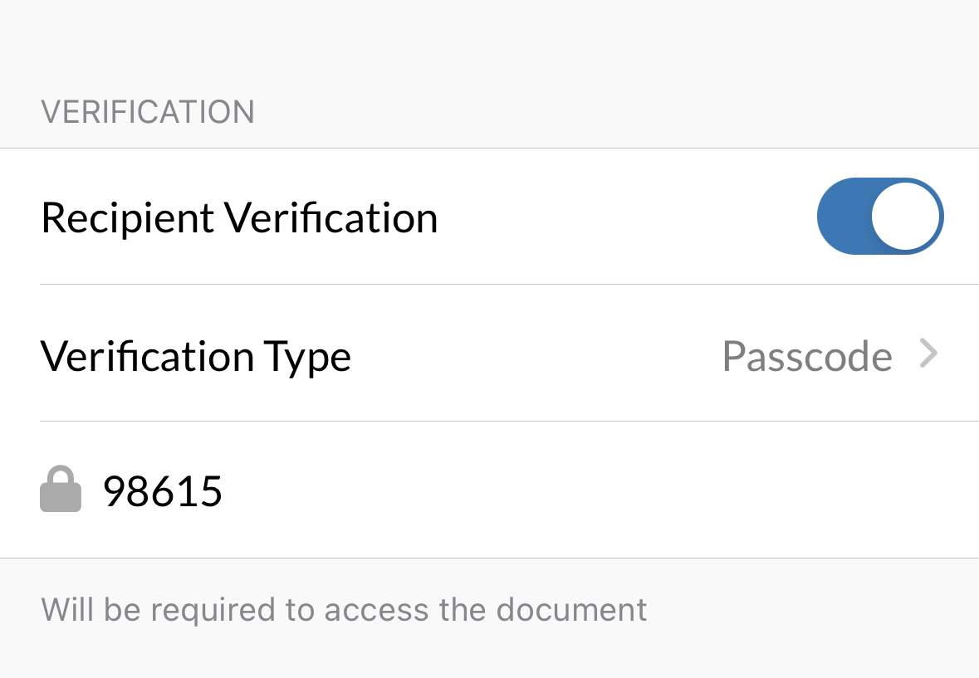Click the blue track of the toggle
This screenshot has width=979, height=678.
coord(843,216)
